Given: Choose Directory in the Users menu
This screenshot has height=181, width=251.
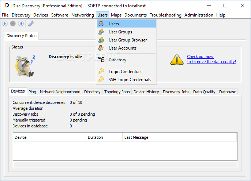Looking at the screenshot, I should 126,59.
